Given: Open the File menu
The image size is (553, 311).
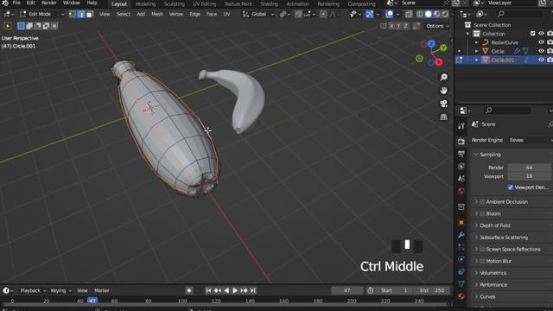Looking at the screenshot, I should [16, 3].
